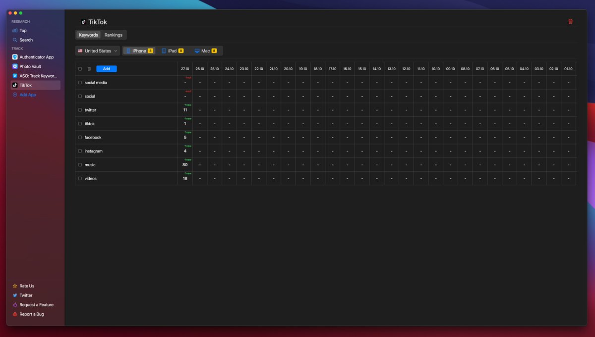Click the Photo Vault app icon
Viewport: 595px width, 337px height.
15,66
